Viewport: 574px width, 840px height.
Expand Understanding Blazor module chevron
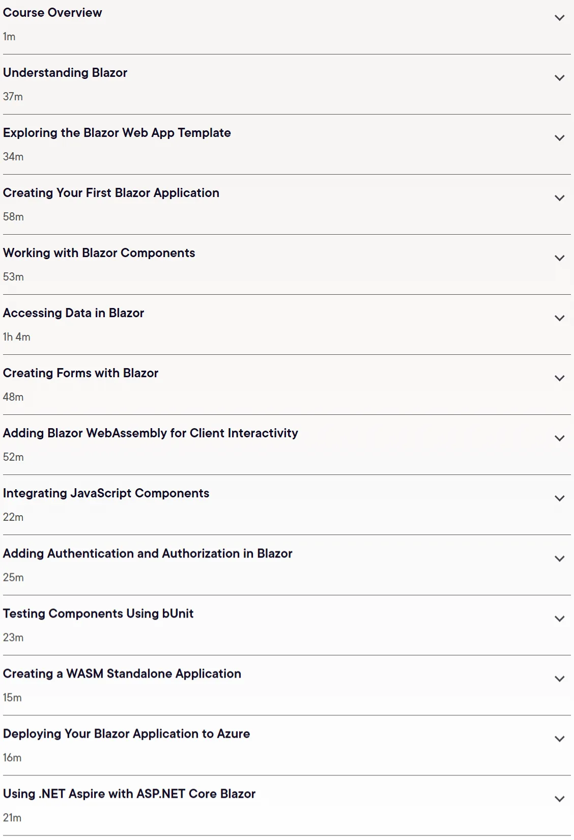point(559,78)
